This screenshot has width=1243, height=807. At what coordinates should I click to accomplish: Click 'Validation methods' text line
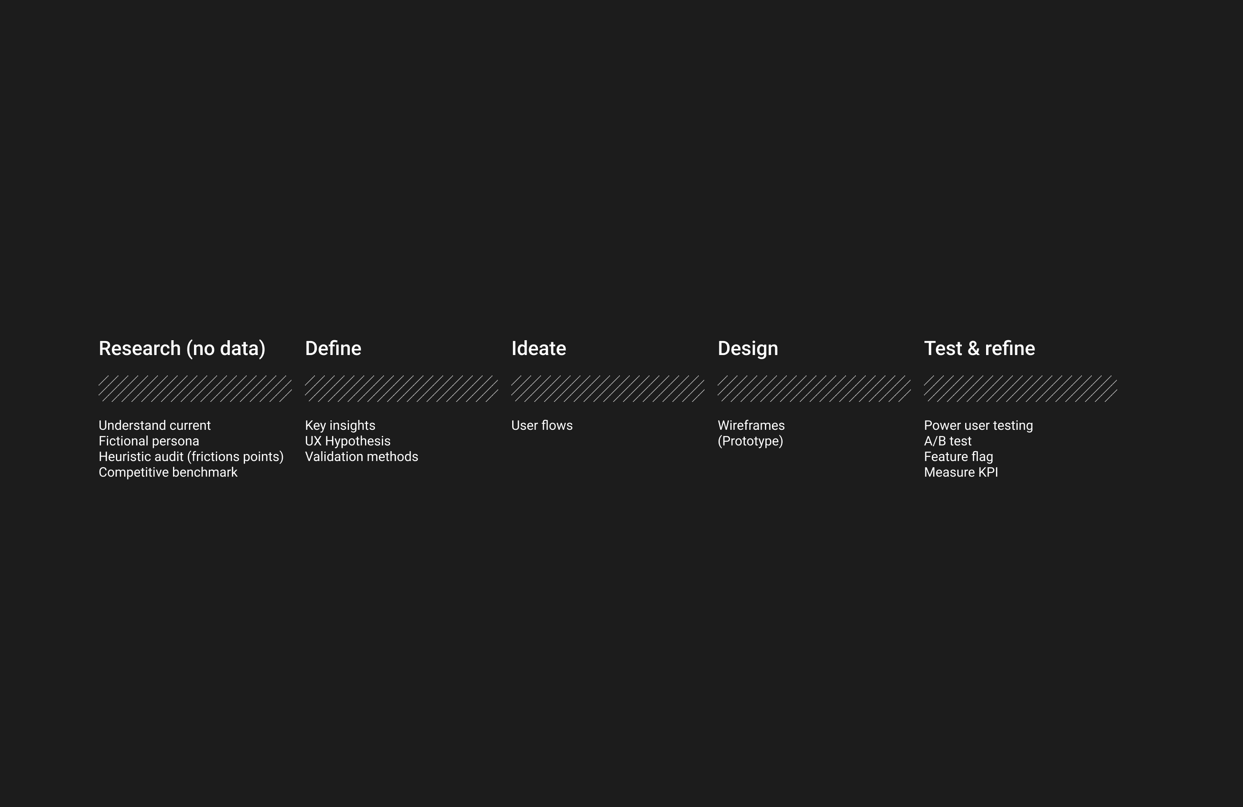[x=361, y=457]
